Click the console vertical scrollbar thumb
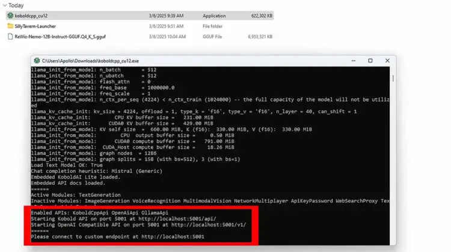The width and height of the screenshot is (451, 252). click(393, 78)
